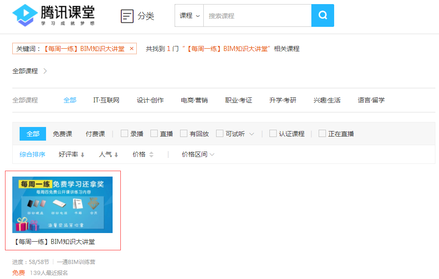439x279 pixels.
Task: Filter by 免费课
Action: coord(62,134)
